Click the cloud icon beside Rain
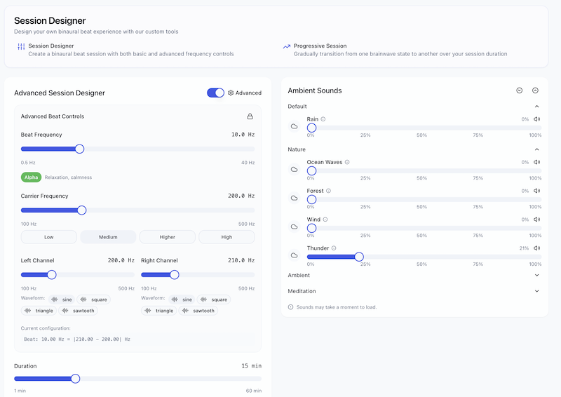Viewport: 561px width, 397px height. pos(295,127)
